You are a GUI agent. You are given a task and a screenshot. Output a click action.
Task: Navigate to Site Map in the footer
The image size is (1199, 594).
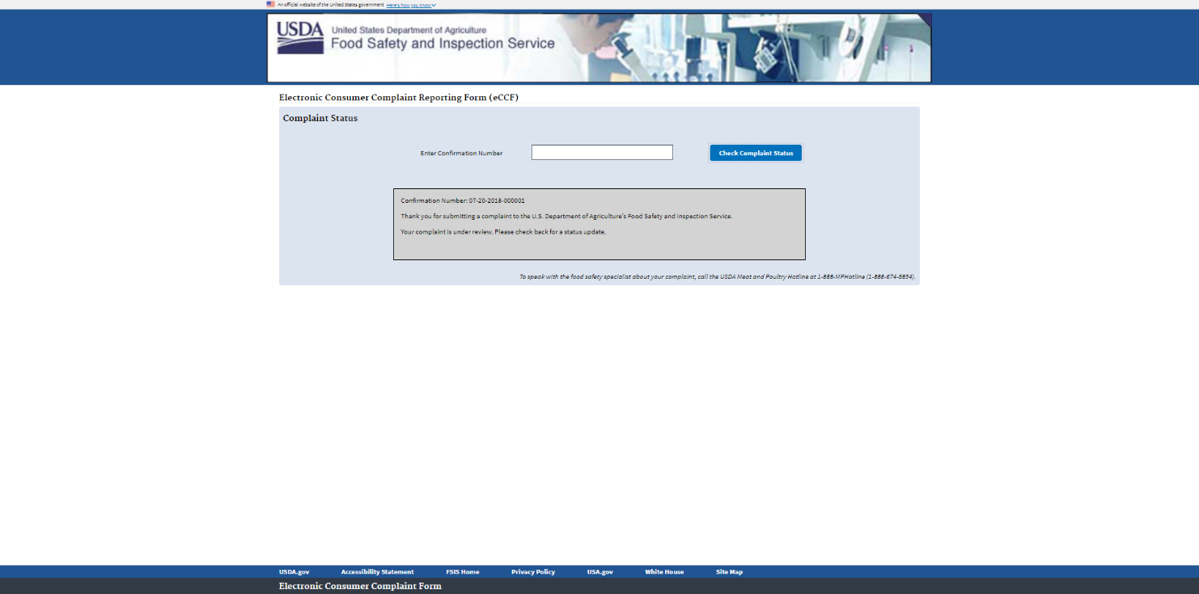coord(729,572)
